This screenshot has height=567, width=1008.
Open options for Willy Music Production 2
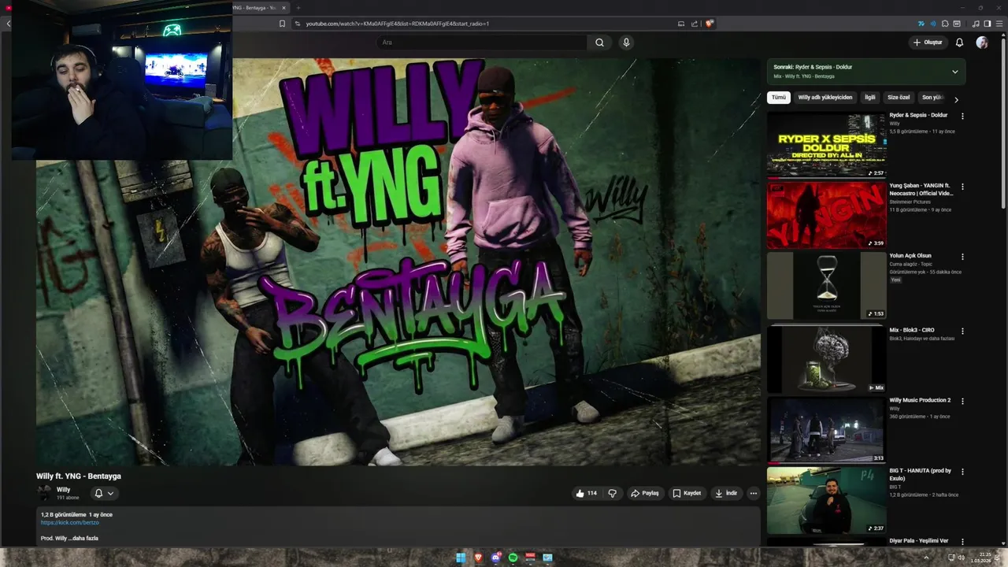click(x=962, y=401)
